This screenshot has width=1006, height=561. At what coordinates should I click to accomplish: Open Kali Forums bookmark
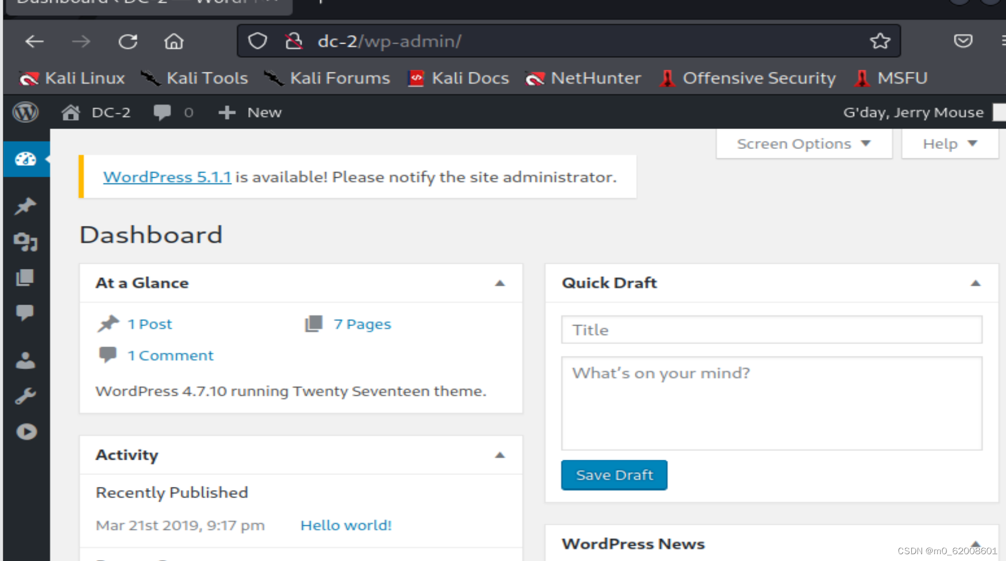point(327,78)
